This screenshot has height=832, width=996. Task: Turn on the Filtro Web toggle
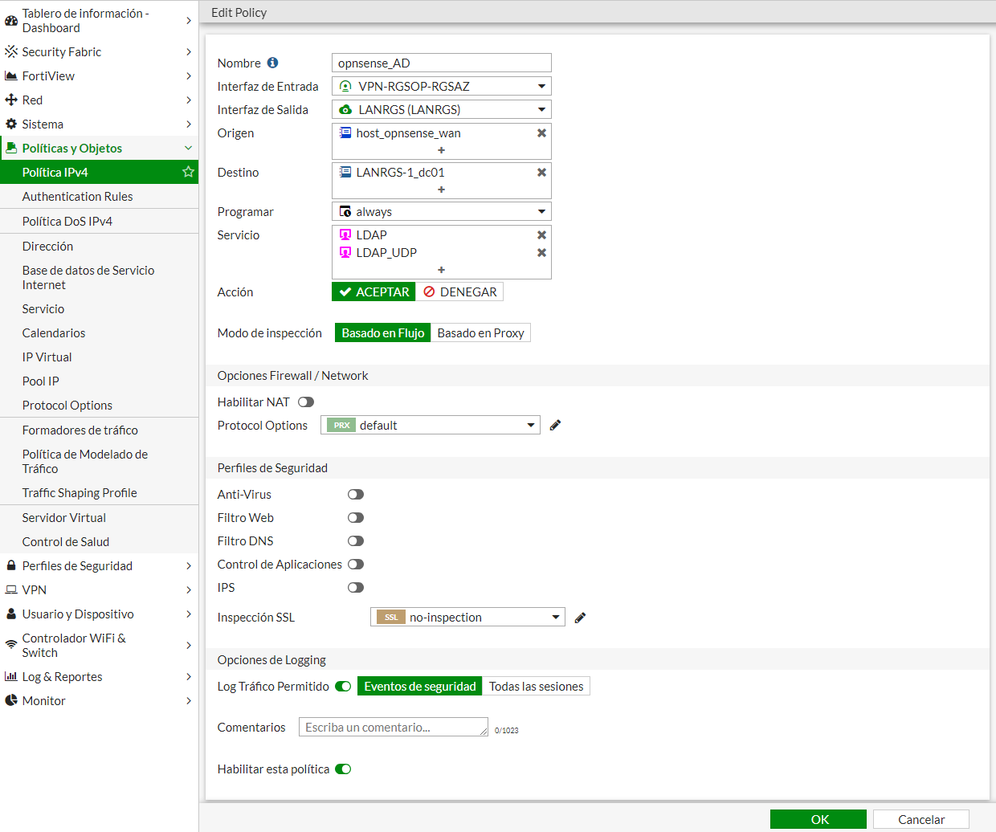coord(356,517)
